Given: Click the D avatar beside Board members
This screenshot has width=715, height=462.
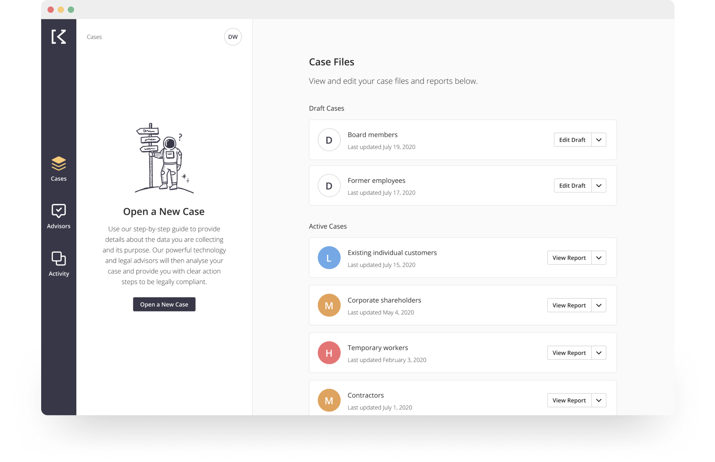Looking at the screenshot, I should [329, 140].
